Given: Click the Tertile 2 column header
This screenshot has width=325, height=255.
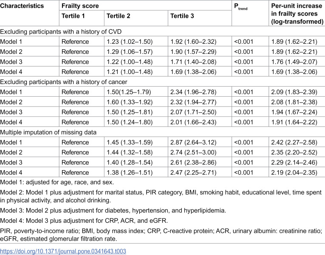Looking at the screenshot, I should tap(119, 16).
